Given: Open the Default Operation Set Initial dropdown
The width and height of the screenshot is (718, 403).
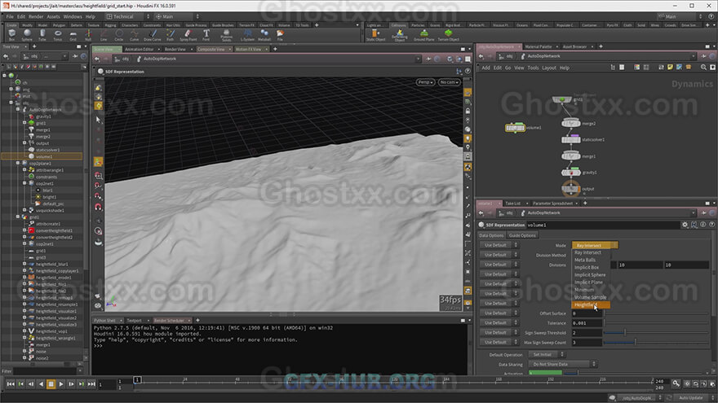Looking at the screenshot, I should coord(547,355).
